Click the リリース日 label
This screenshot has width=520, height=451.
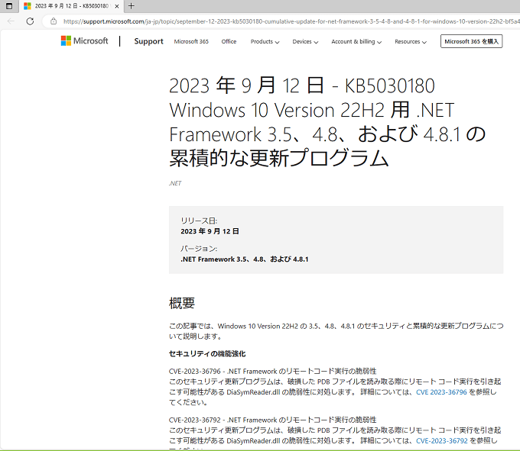coord(199,221)
